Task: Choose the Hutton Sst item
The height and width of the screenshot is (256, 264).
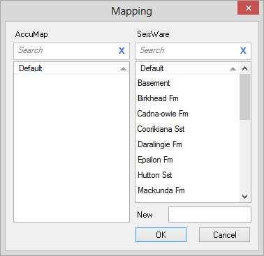Action: point(187,175)
